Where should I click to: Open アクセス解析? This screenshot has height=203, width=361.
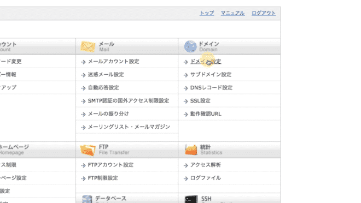pos(206,165)
